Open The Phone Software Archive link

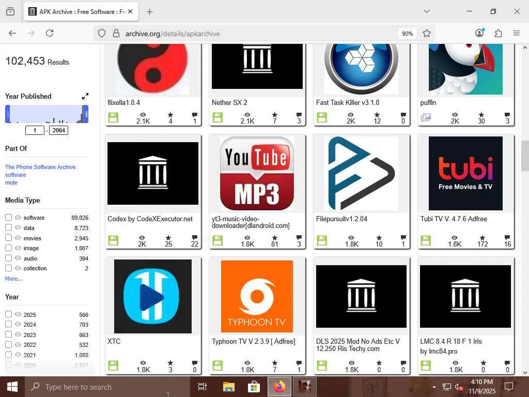tap(40, 167)
